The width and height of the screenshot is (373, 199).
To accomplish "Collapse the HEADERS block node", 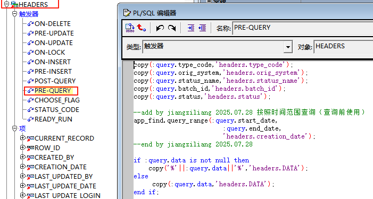I will 7,4.
